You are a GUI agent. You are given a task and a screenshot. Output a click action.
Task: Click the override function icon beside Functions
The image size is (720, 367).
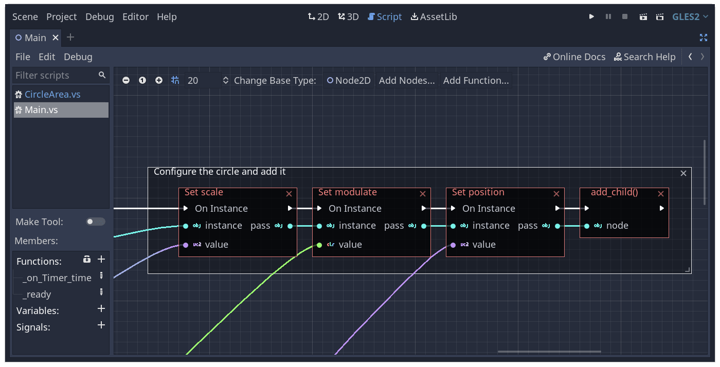tap(86, 259)
